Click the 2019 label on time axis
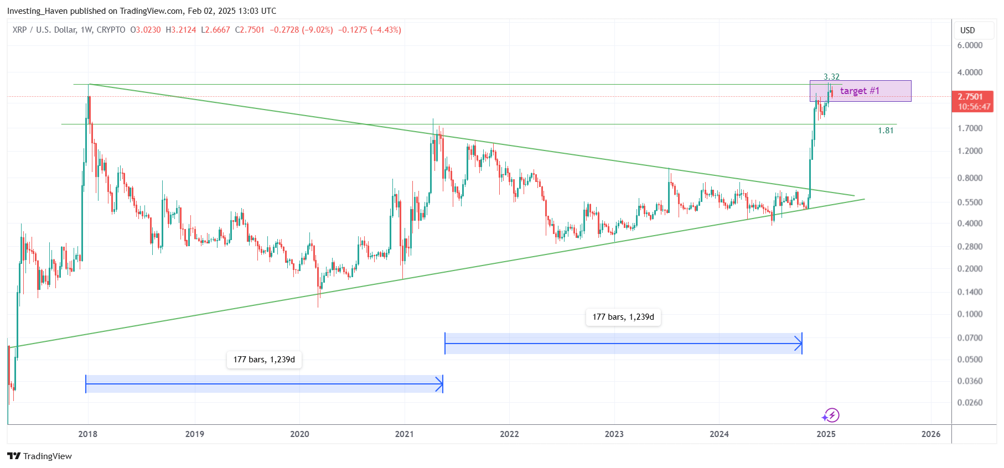 point(194,434)
